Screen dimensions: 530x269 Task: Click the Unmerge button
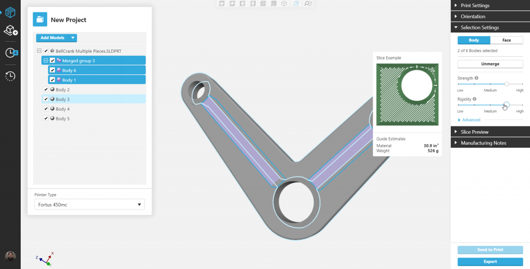click(490, 64)
